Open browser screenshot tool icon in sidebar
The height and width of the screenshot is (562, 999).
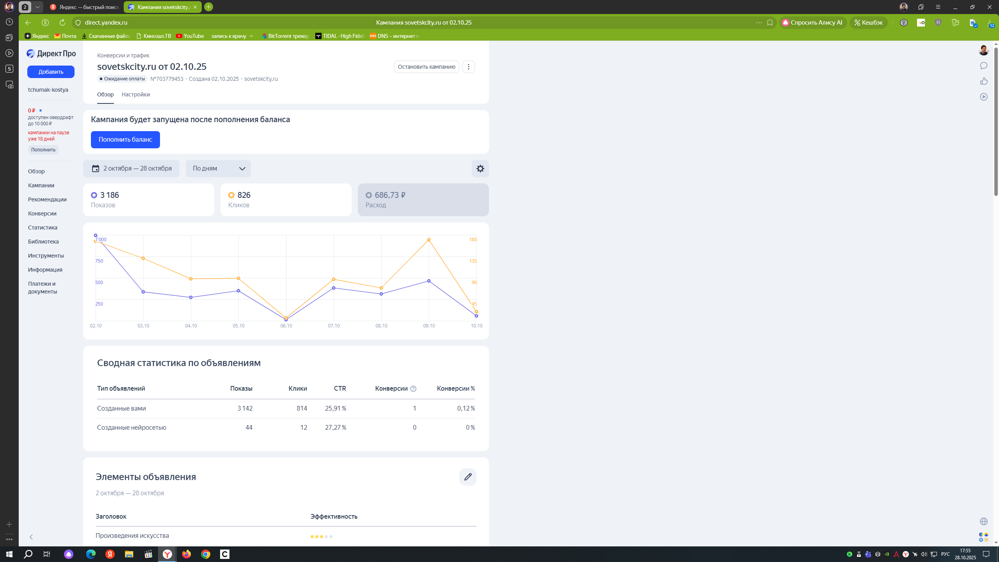[9, 84]
